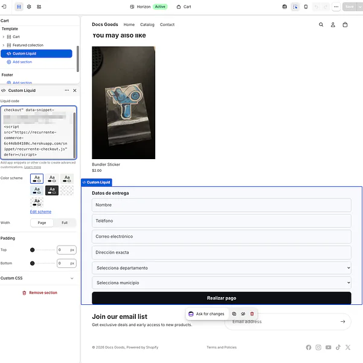Viewport: 363px width, 363px height.
Task: Click the Nombre input field
Action: click(222, 205)
